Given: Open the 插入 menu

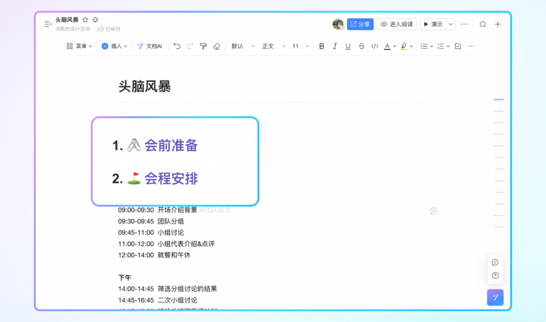Looking at the screenshot, I should coord(114,46).
